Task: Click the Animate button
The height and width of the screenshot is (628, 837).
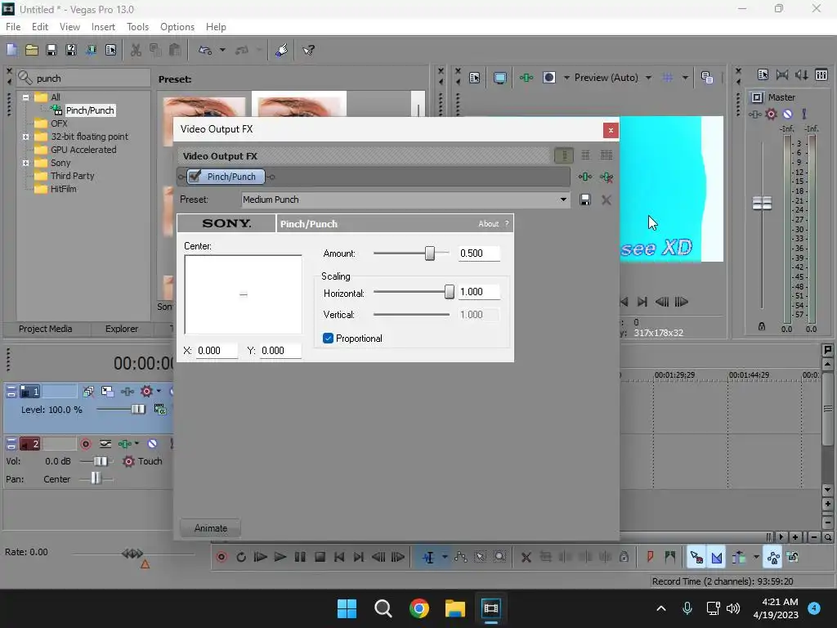Action: [x=210, y=528]
